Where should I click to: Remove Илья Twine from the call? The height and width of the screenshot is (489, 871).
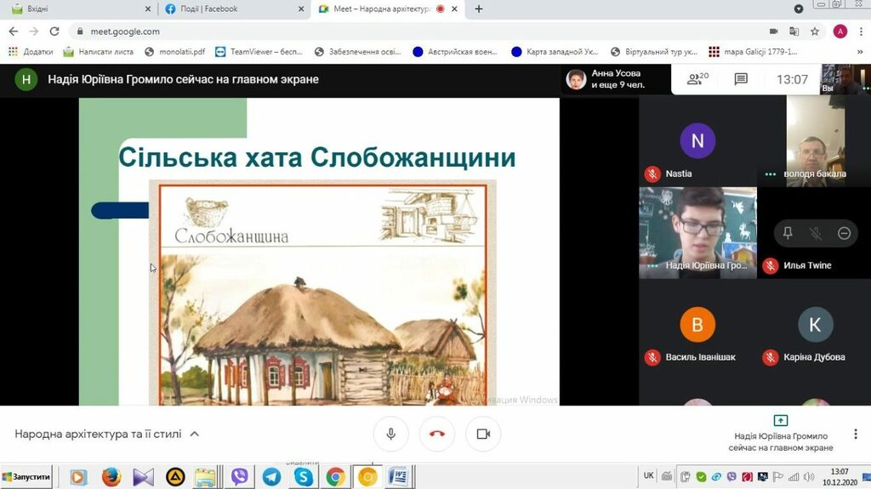click(844, 233)
